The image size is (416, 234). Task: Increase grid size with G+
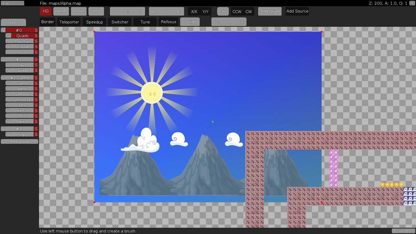pos(240,22)
